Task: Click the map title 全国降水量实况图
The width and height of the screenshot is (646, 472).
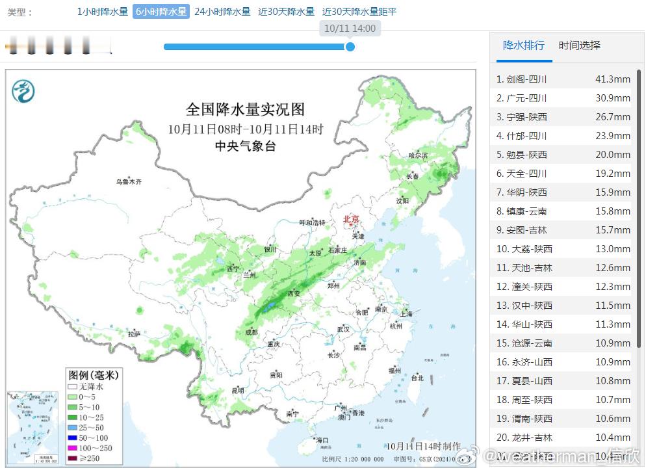Action: pos(245,110)
